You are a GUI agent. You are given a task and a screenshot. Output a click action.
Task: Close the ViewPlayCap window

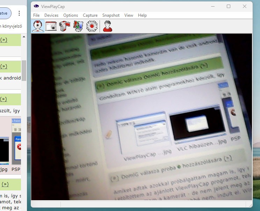(x=244, y=6)
